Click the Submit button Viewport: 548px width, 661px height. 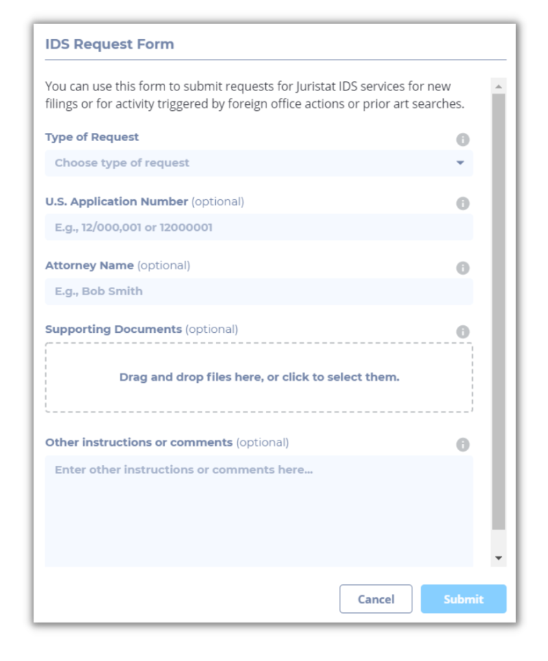point(463,599)
